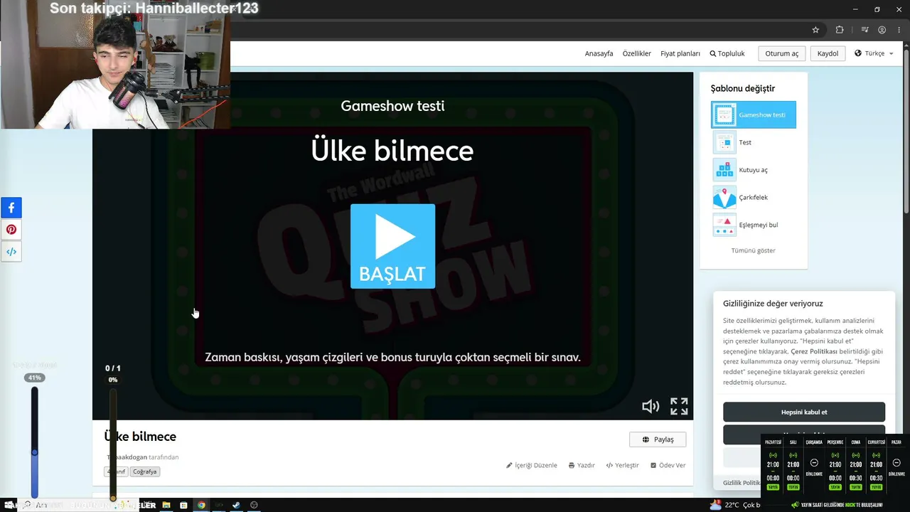The width and height of the screenshot is (910, 512).
Task: Mute the game sound with the speaker icon
Action: point(651,406)
